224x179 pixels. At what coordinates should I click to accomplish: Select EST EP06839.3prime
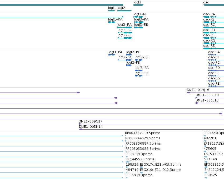coord(139,175)
